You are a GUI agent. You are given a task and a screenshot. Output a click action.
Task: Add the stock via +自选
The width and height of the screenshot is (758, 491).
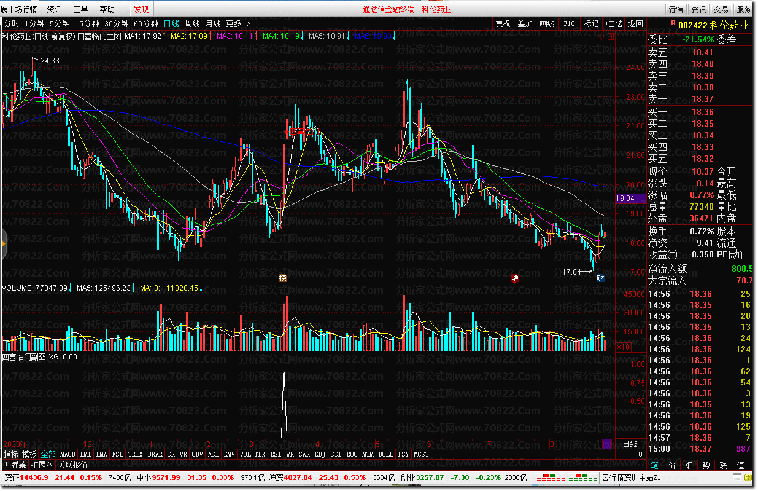613,24
